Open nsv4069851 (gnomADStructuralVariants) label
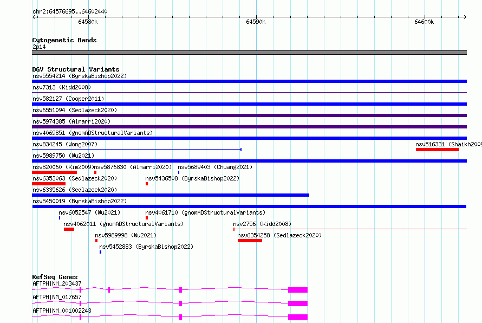 click(93, 133)
